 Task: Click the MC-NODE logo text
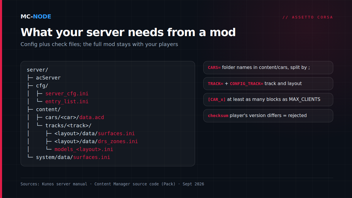(36, 16)
